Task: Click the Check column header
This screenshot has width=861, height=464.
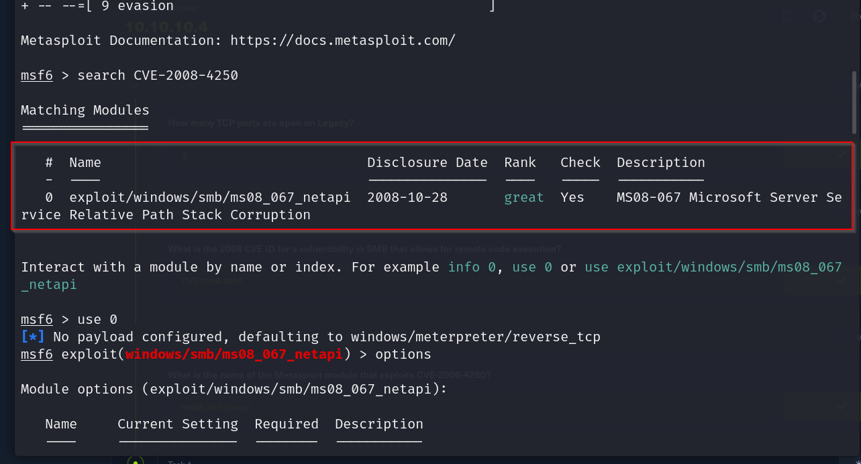Action: coord(580,162)
